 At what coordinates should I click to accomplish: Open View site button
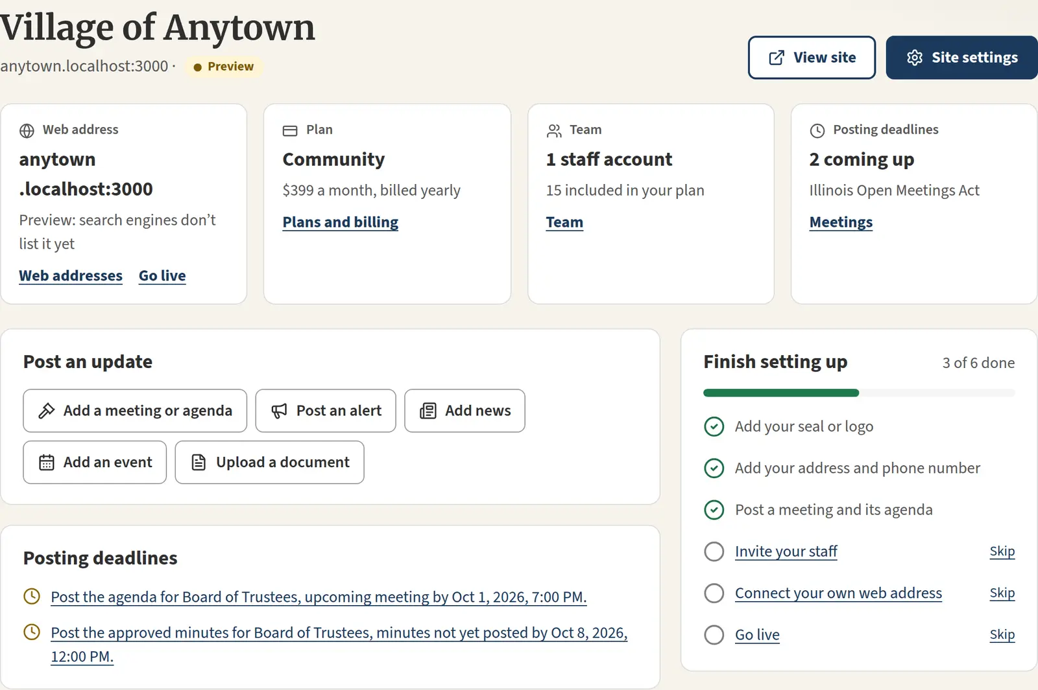[812, 58]
